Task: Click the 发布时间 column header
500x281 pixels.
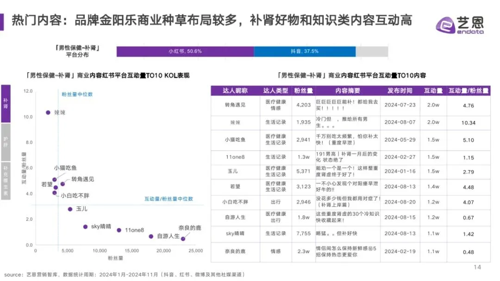Action: (x=400, y=91)
